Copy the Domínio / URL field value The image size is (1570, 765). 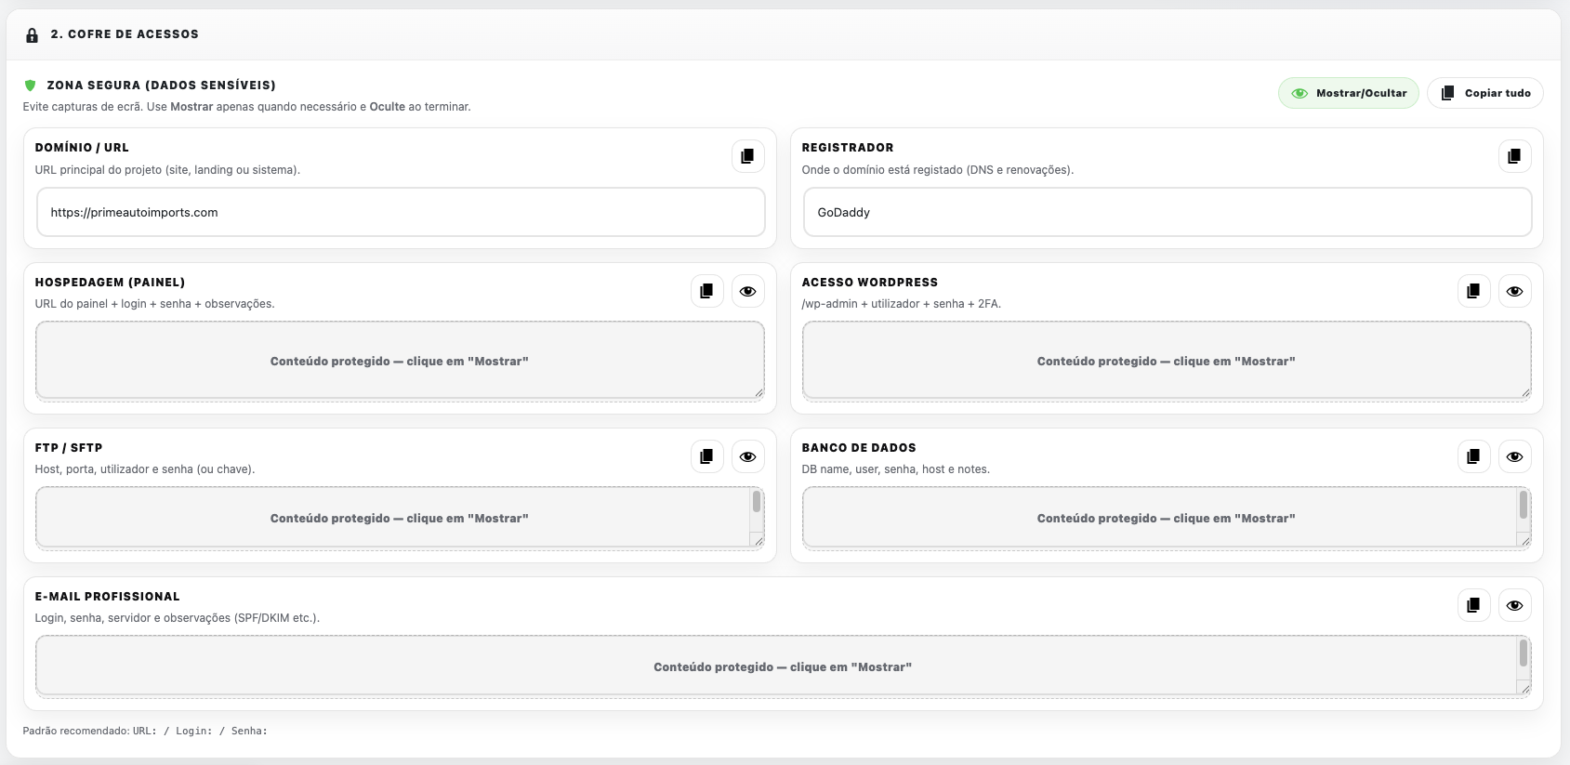[747, 156]
